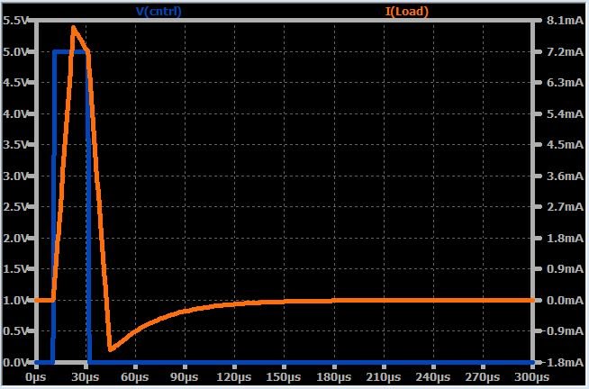Click the 4.5mA label on the right axis
Viewport: 589px width, 389px height.
563,145
